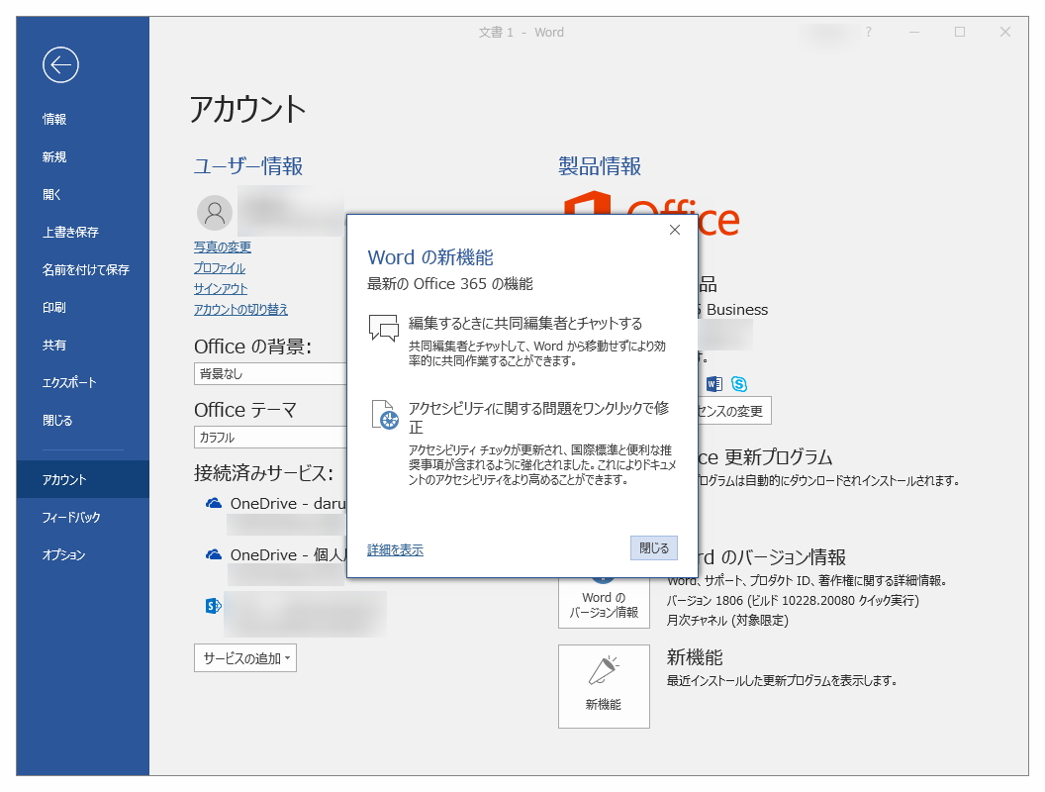
Task: Click the SharePoint service icon
Action: 212,605
